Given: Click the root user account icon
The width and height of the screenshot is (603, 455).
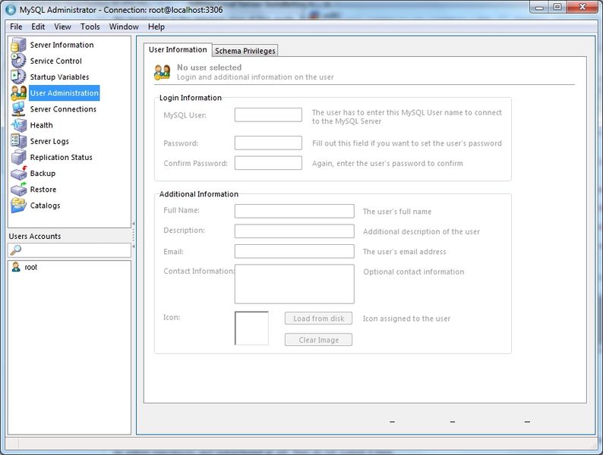Looking at the screenshot, I should click(16, 267).
